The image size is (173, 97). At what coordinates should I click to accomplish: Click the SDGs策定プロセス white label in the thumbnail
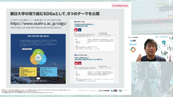[x=27, y=49]
